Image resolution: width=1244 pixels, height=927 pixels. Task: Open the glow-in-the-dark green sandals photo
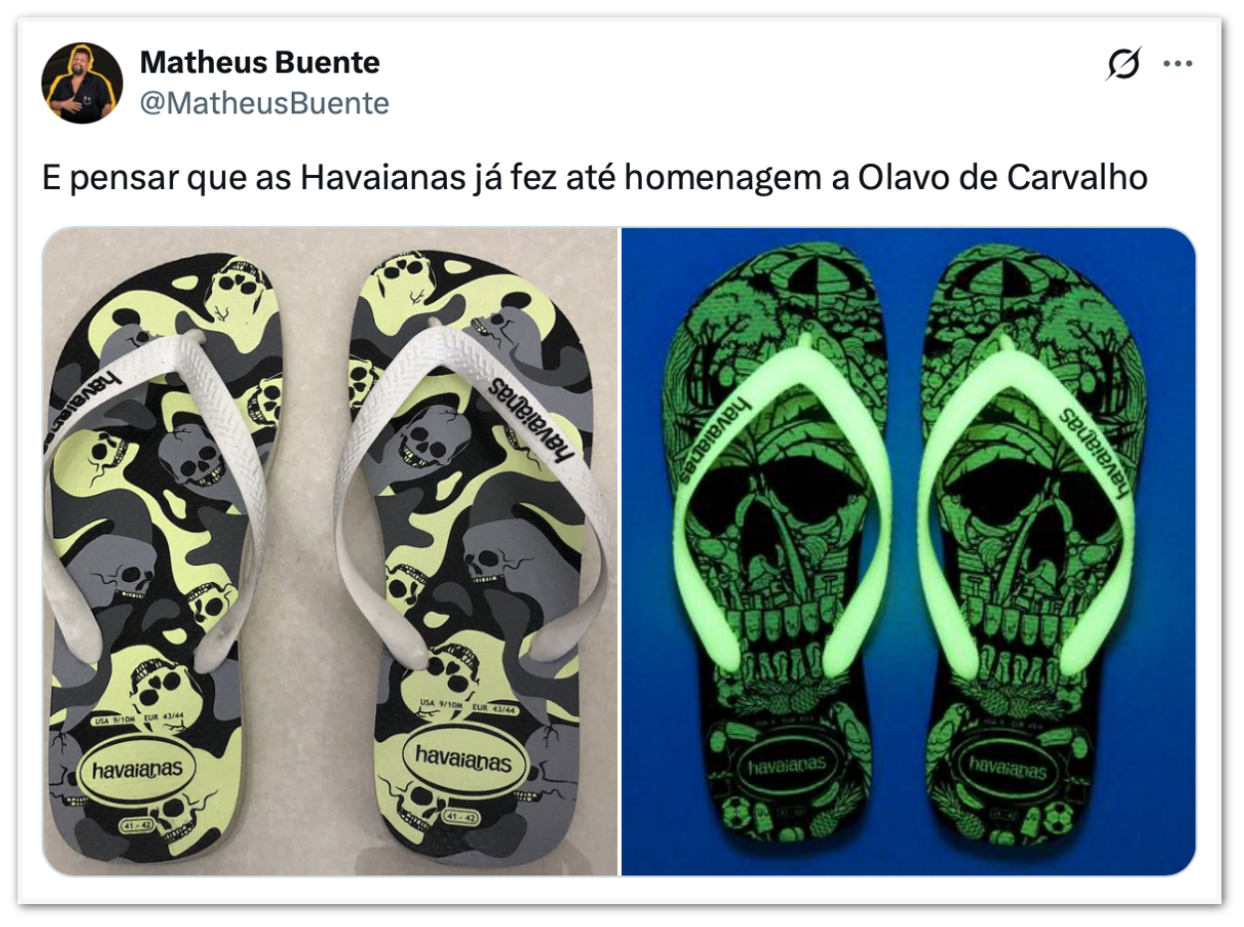click(x=910, y=552)
